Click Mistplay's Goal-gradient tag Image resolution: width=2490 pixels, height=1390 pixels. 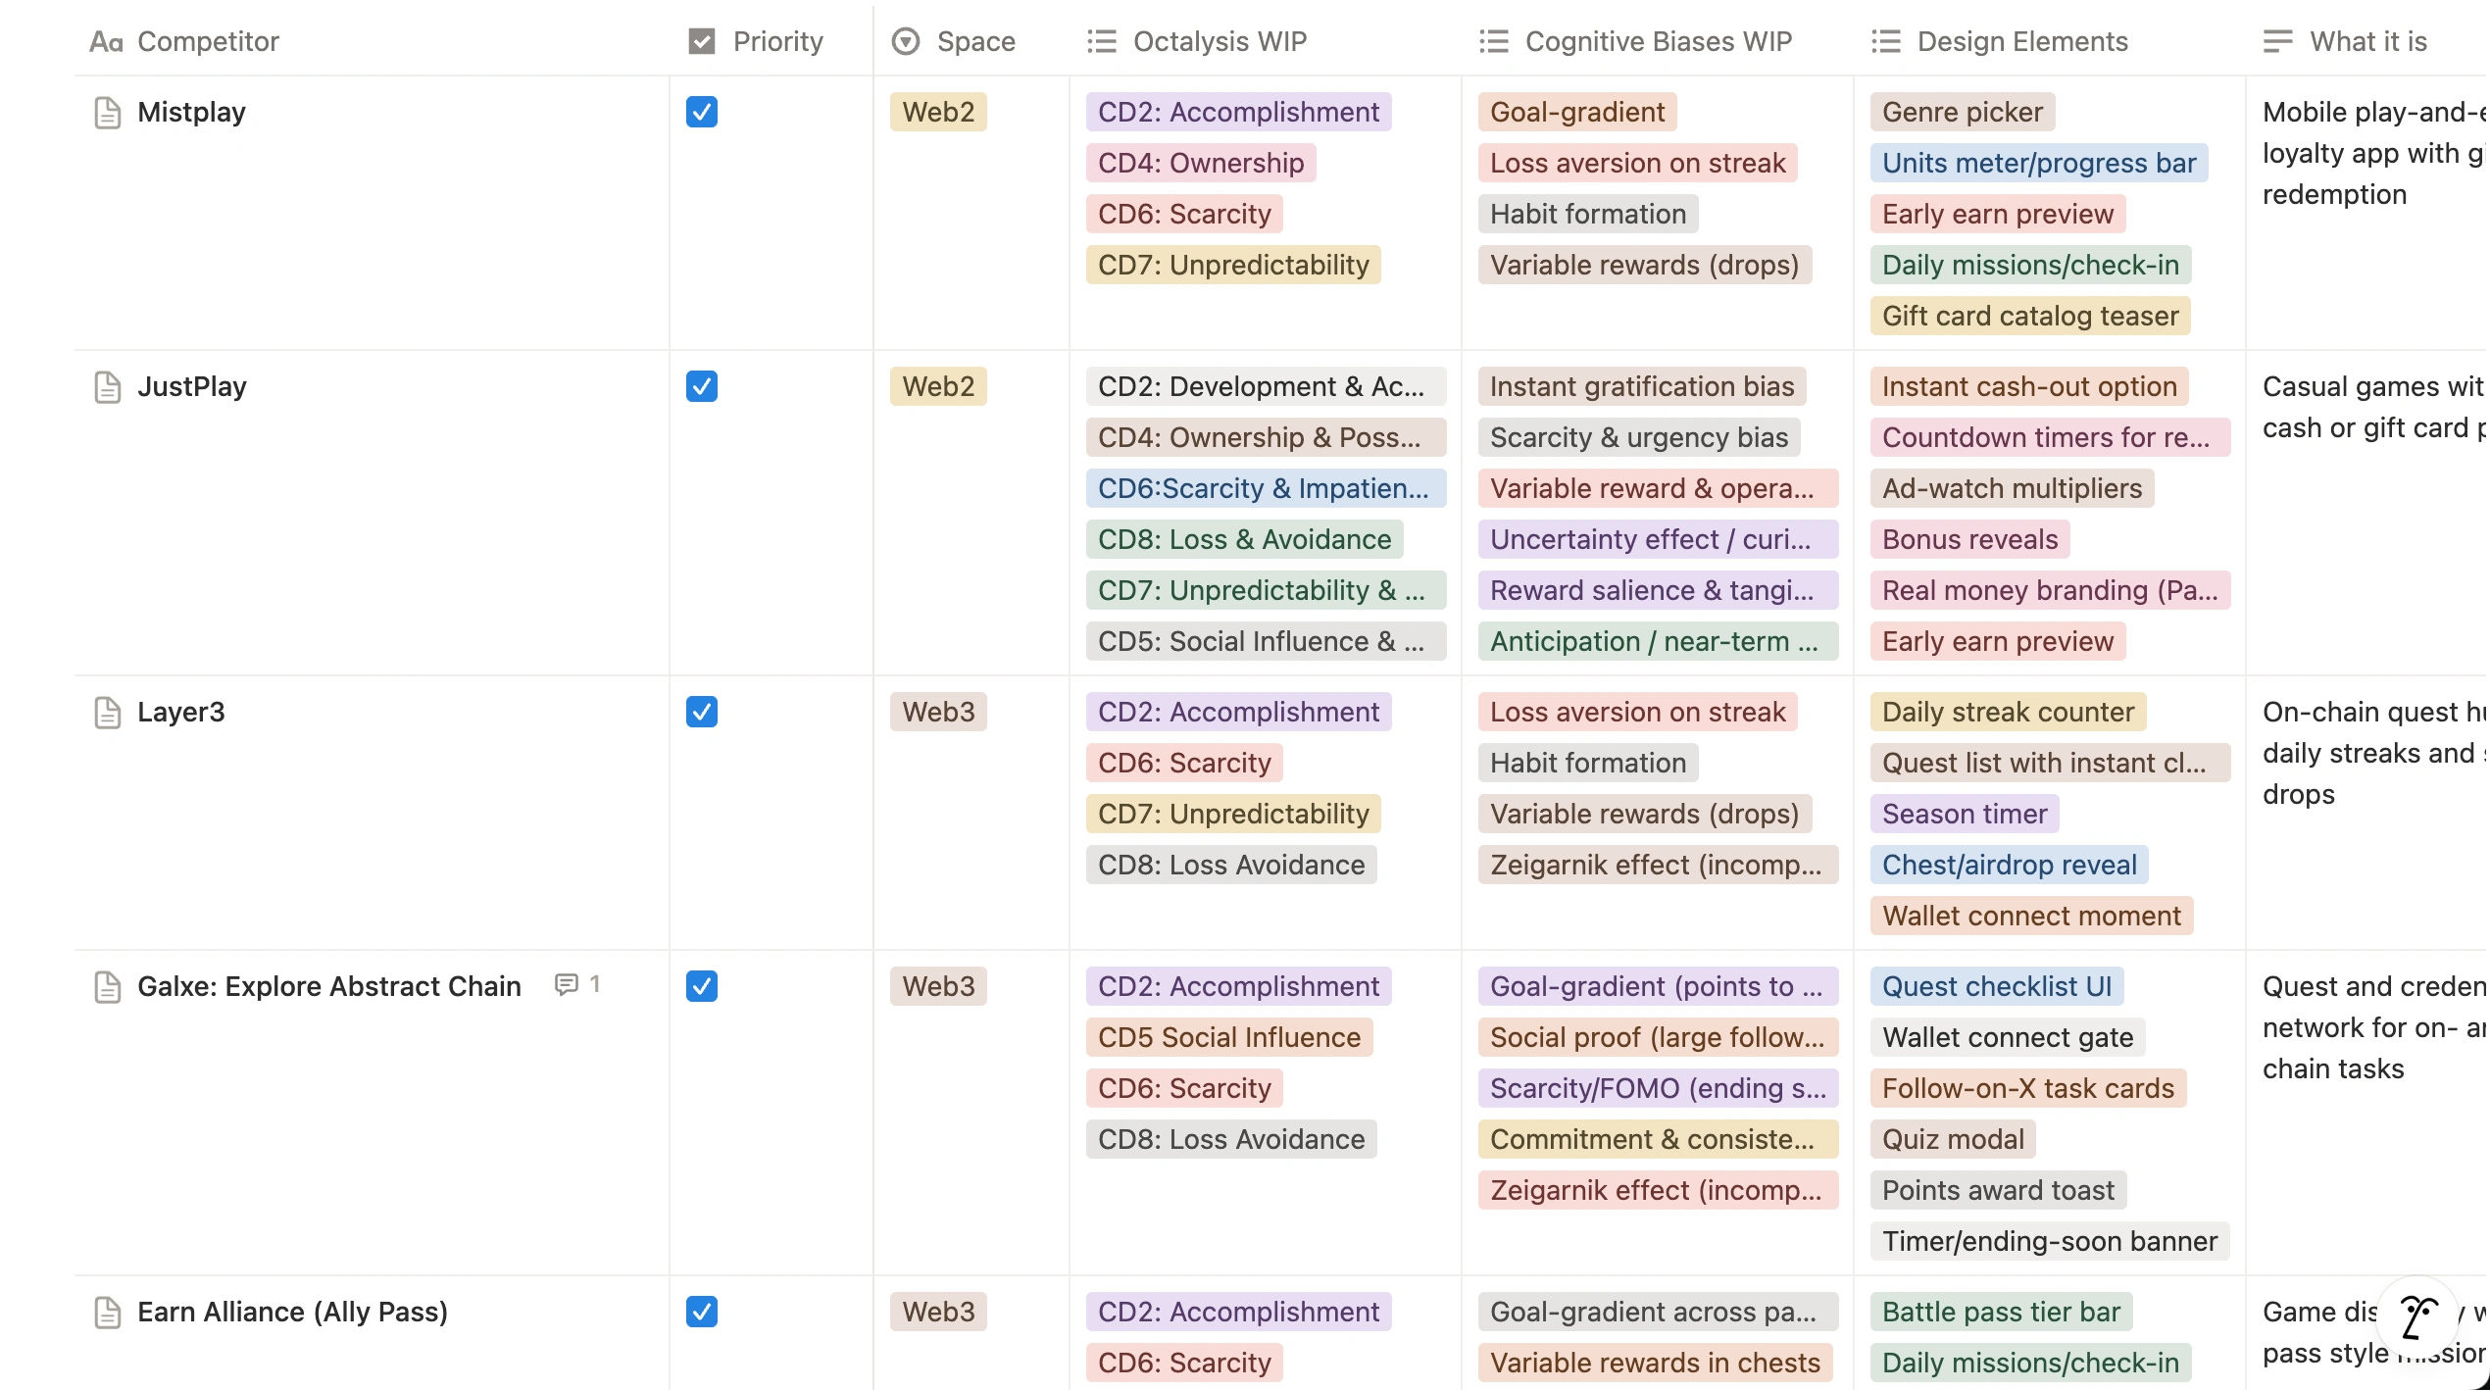coord(1577,112)
